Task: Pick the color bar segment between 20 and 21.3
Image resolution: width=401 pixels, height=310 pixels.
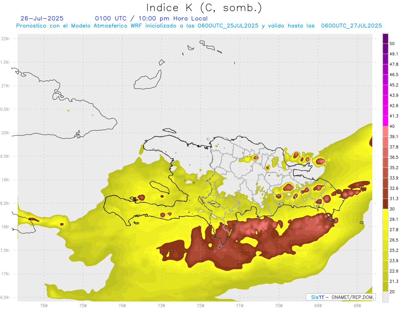Action: tap(385, 286)
